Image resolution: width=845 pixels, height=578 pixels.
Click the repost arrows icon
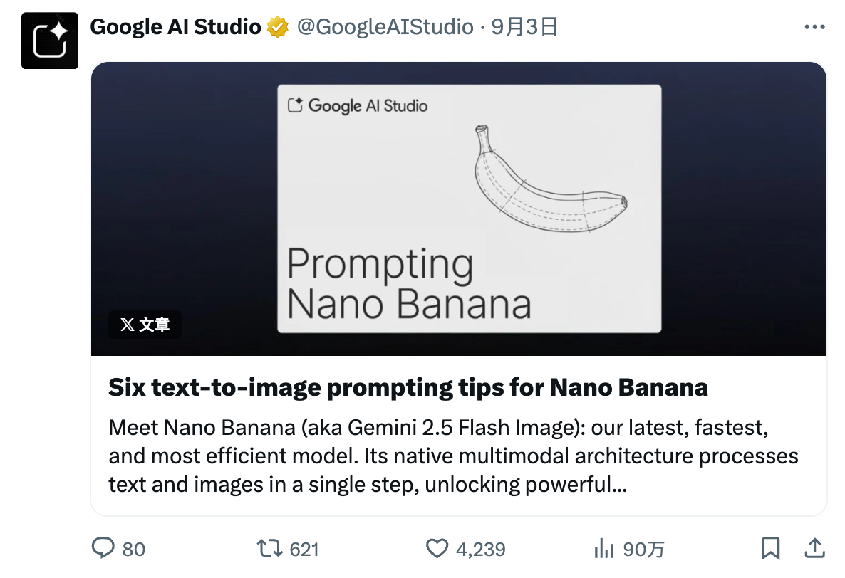click(x=269, y=548)
